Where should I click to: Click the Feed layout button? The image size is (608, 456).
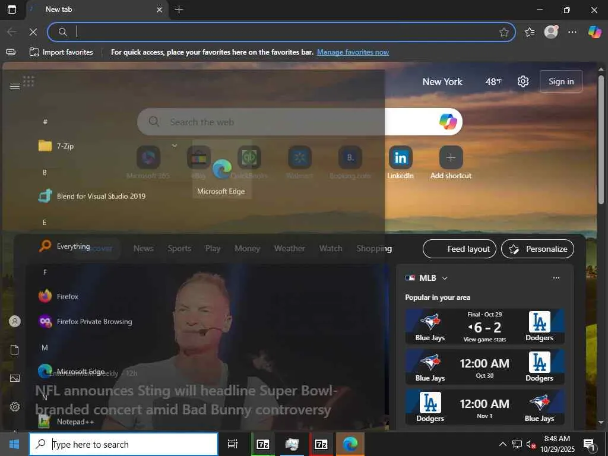click(x=459, y=249)
